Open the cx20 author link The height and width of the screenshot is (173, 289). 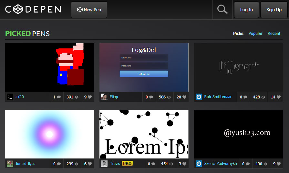point(20,97)
